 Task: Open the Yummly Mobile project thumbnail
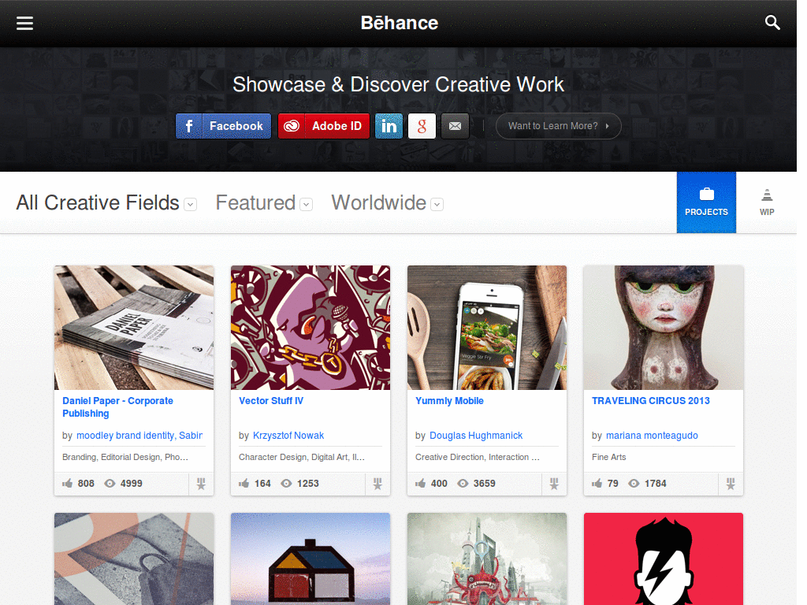pyautogui.click(x=486, y=327)
